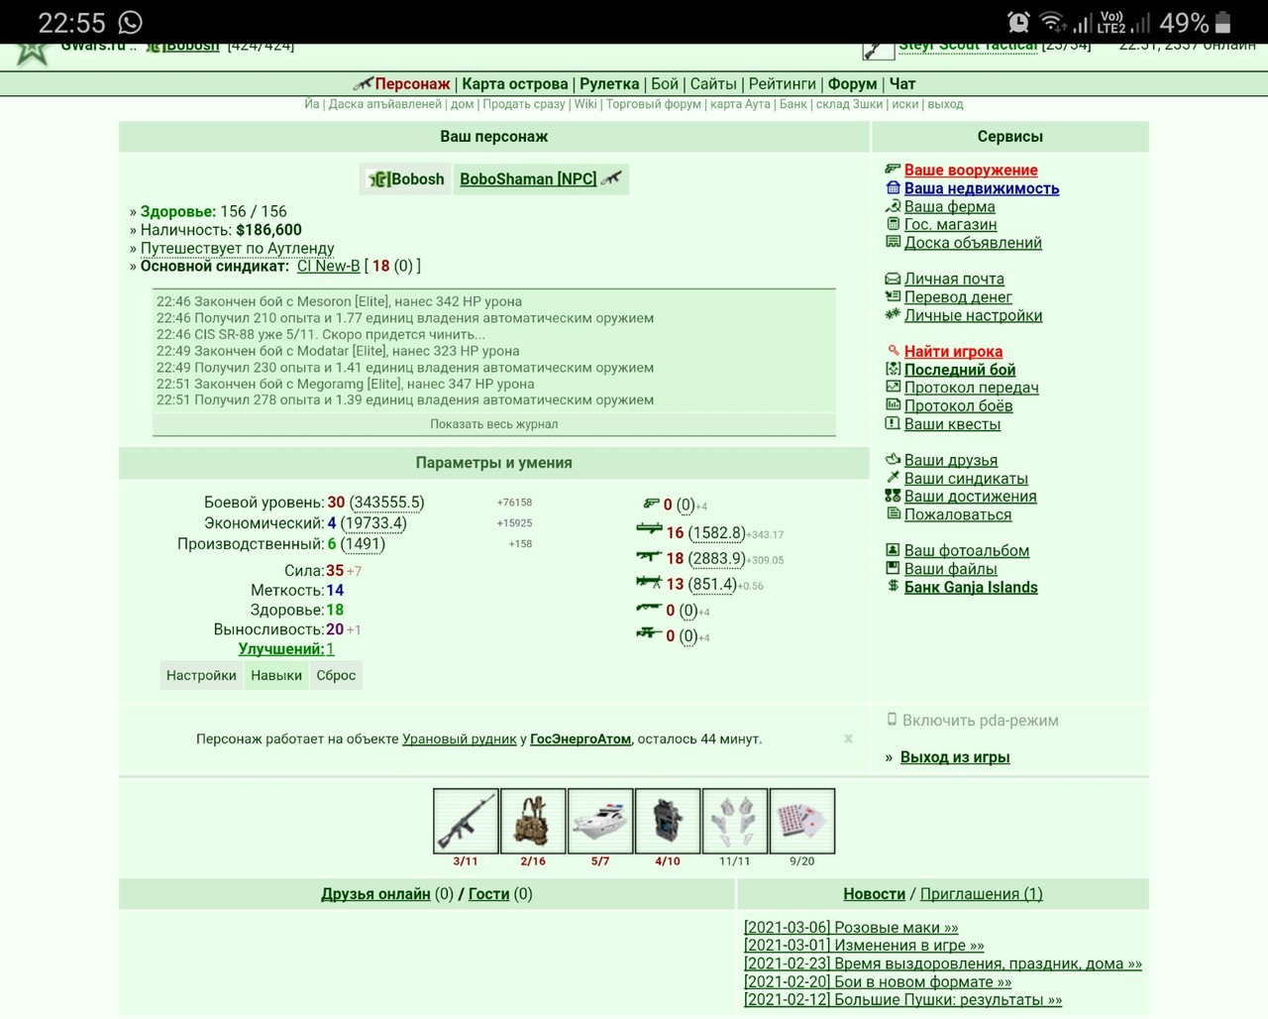
Task: Select the armor item showing 11/11
Action: click(x=735, y=821)
